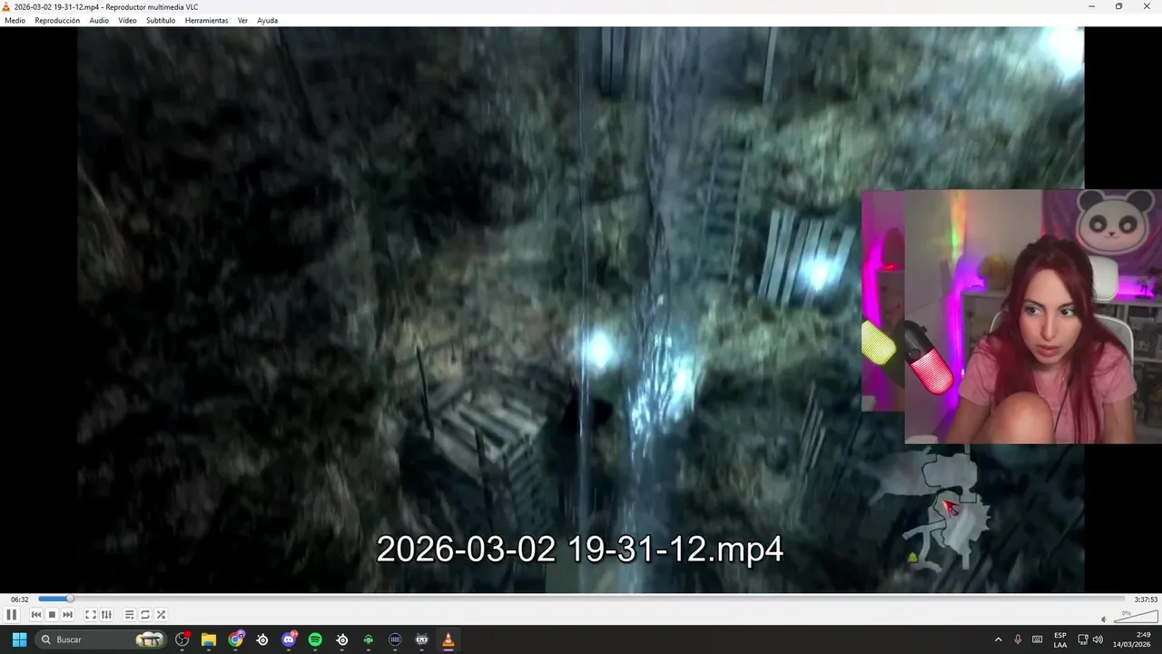Seek along the video progress bar
This screenshot has width=1162, height=654.
point(581,599)
